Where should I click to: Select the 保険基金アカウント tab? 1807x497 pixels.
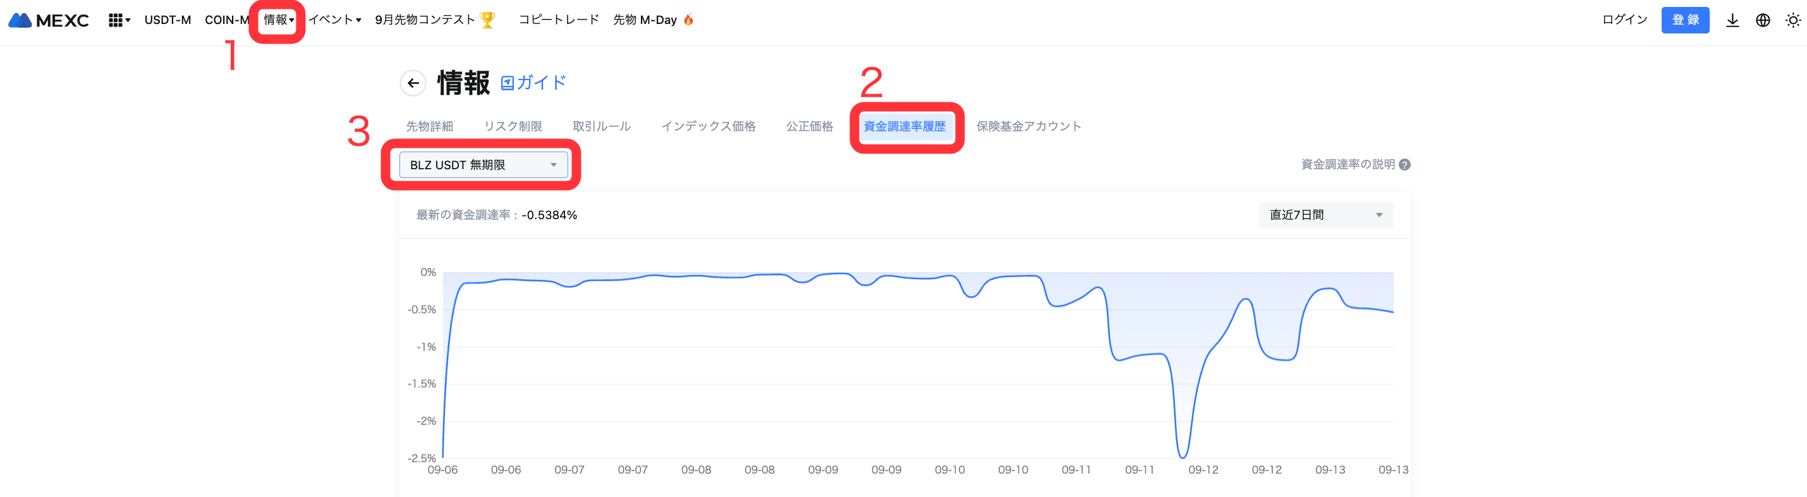point(1028,126)
